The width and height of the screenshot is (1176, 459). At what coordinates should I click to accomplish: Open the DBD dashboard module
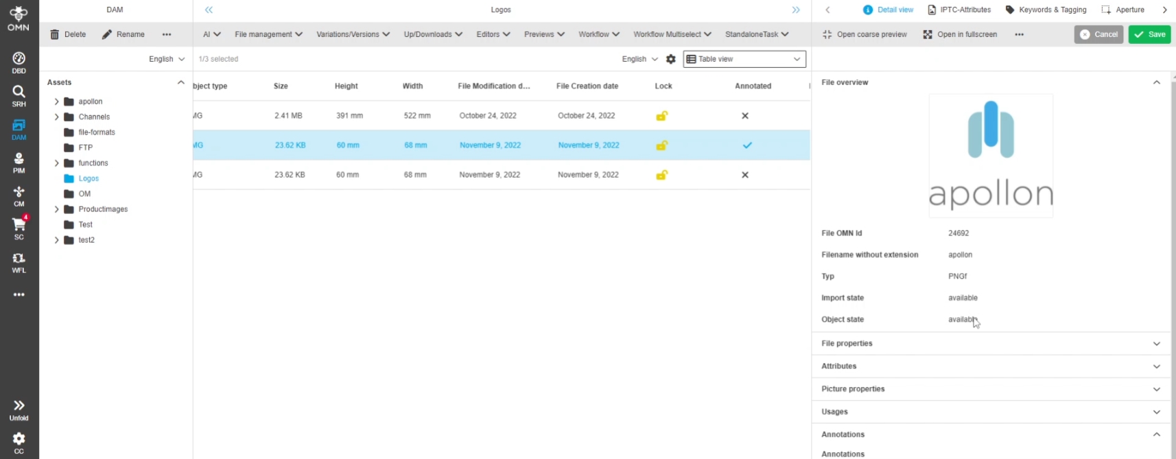19,63
